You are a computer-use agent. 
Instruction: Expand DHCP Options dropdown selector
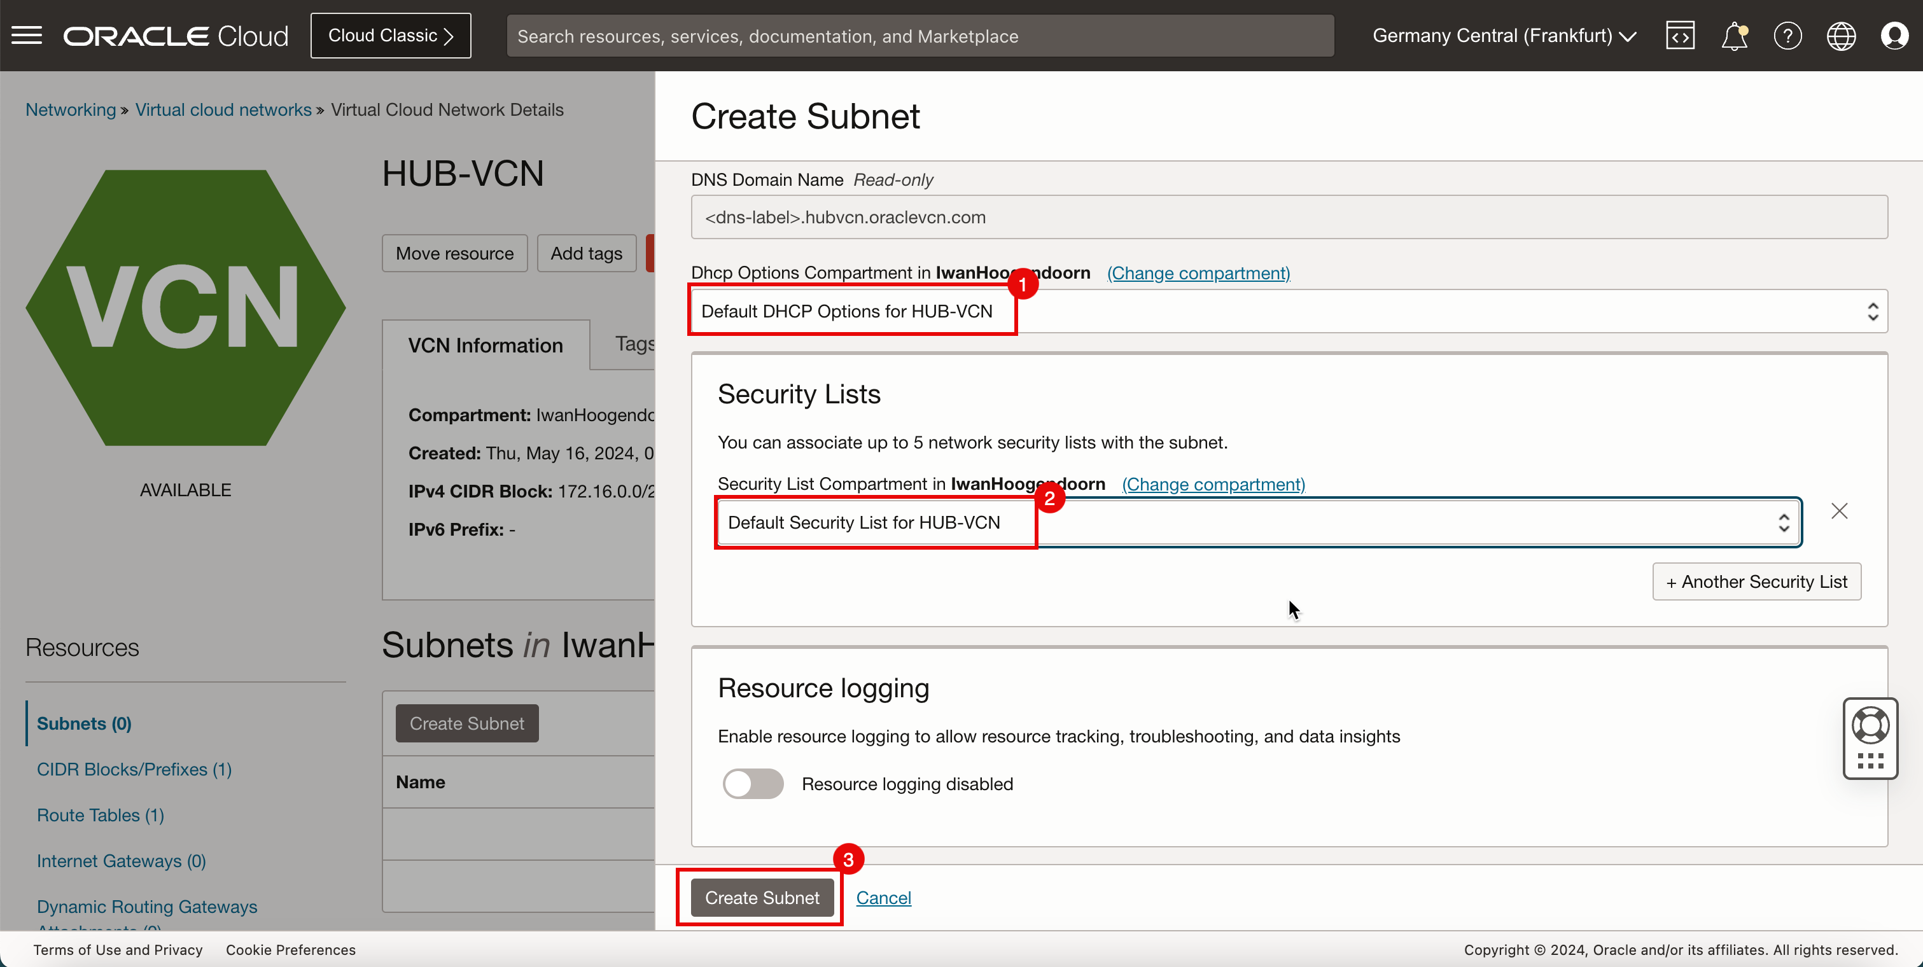tap(1870, 311)
